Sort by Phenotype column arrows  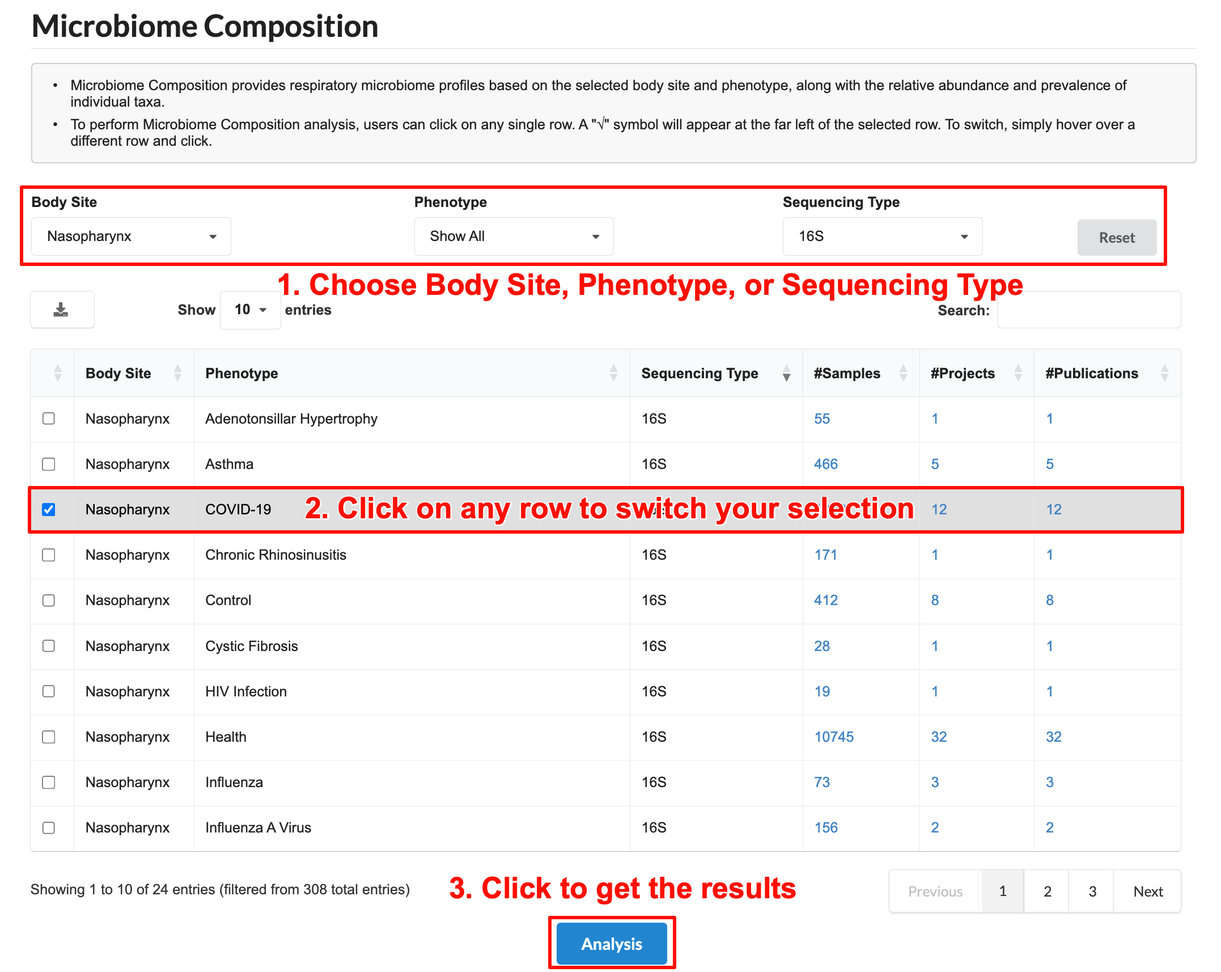pyautogui.click(x=613, y=373)
